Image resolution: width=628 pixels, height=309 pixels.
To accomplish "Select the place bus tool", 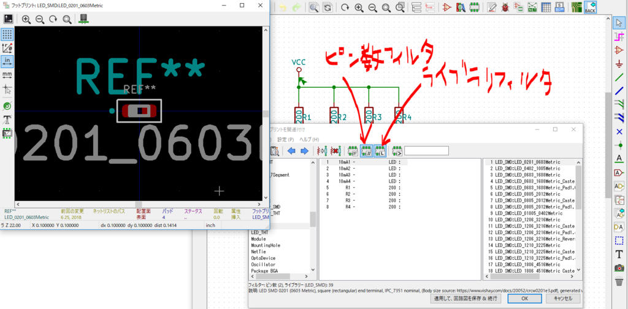I will [619, 91].
